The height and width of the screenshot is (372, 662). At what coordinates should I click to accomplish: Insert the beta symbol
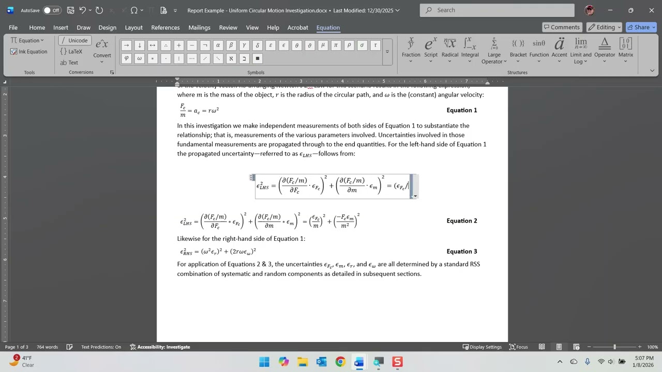(231, 45)
